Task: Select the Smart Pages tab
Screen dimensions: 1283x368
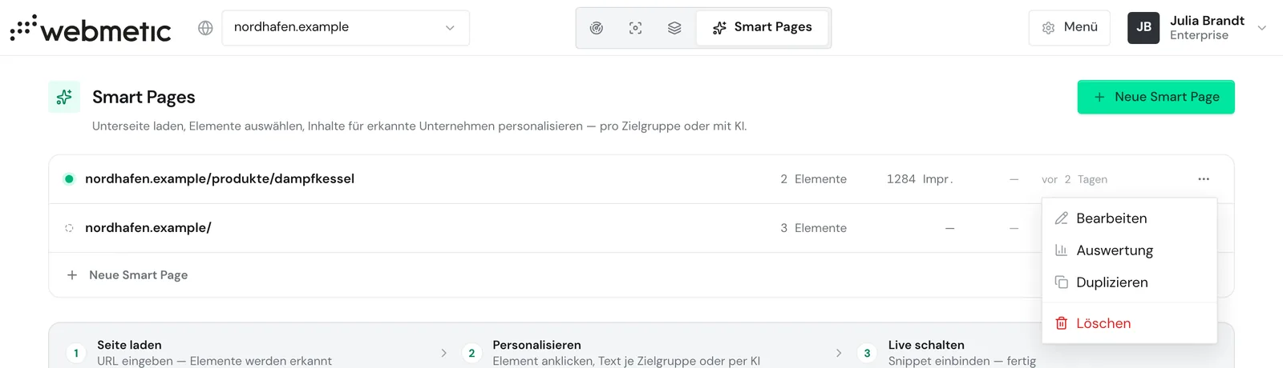Action: tap(762, 28)
